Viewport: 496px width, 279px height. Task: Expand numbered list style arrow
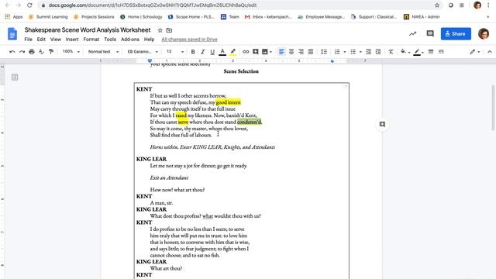tap(344, 52)
